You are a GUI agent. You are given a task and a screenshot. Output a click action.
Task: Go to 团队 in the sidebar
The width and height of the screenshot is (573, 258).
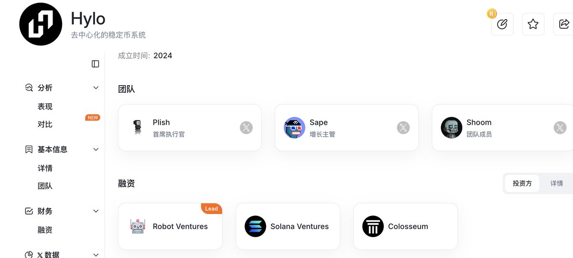click(x=45, y=186)
